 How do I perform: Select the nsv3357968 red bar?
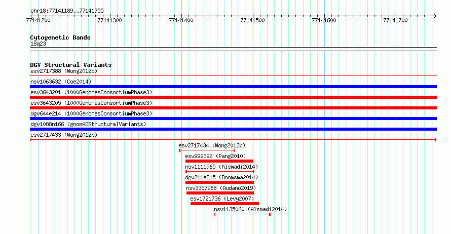click(x=220, y=193)
